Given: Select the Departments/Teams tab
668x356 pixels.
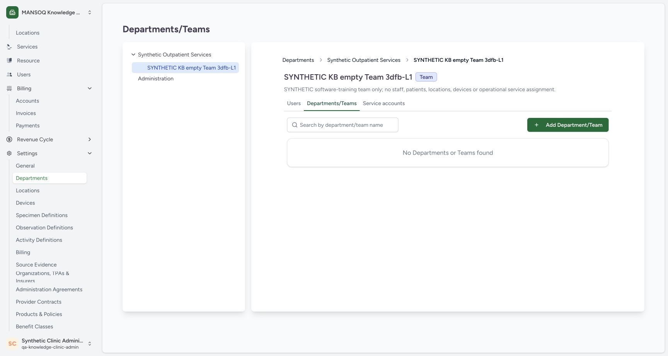Looking at the screenshot, I should click(x=332, y=103).
